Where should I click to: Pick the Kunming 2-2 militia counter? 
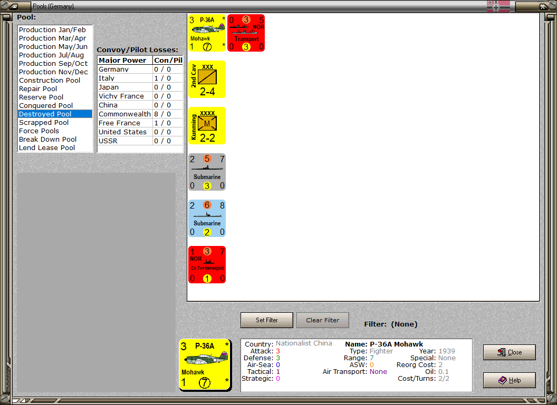pyautogui.click(x=207, y=125)
